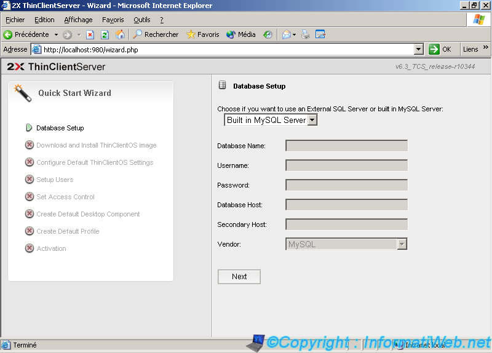Click red X icon beside Setup Users
Image resolution: width=492 pixels, height=353 pixels.
pos(29,179)
